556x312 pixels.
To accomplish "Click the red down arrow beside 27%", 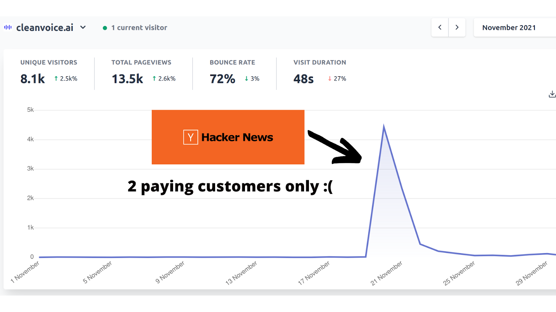I will (x=329, y=79).
